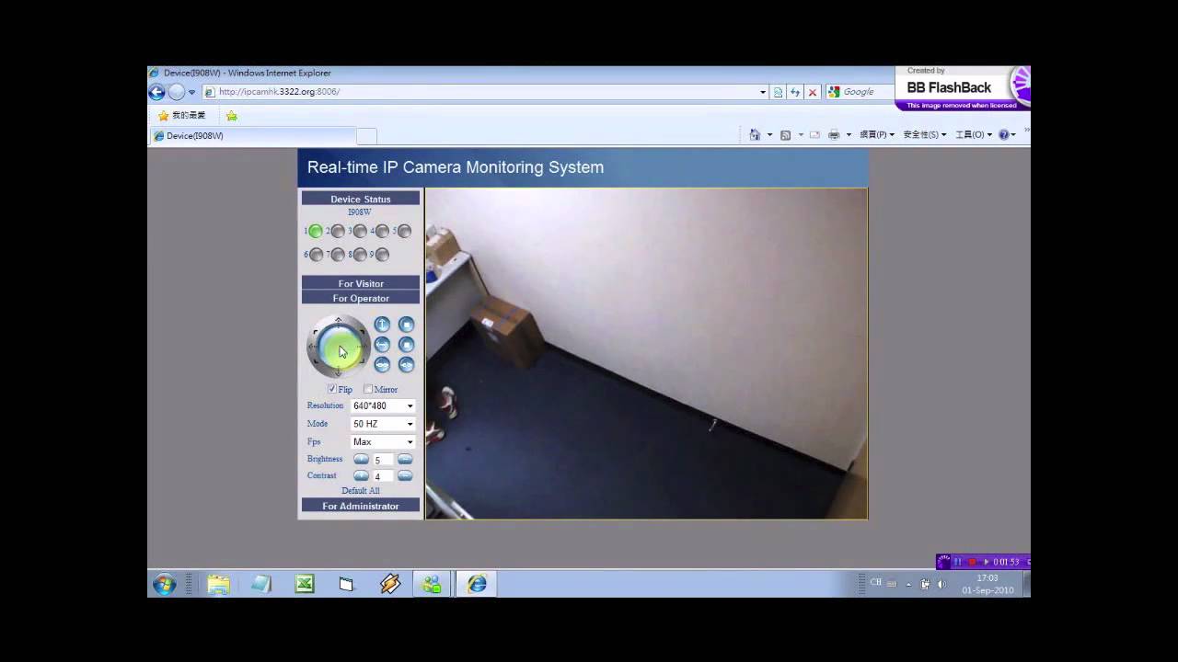1178x662 pixels.
Task: Open the For Operator section
Action: (x=361, y=298)
